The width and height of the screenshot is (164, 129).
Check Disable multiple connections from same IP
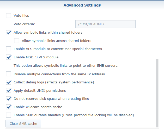click(x=8, y=74)
